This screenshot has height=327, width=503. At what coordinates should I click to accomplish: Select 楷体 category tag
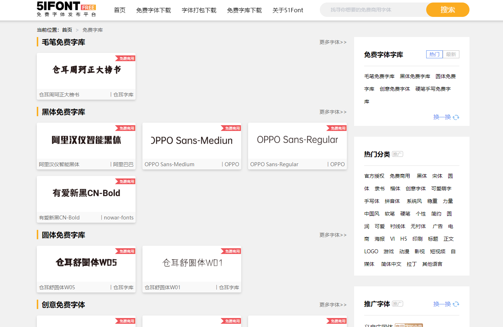(x=395, y=189)
